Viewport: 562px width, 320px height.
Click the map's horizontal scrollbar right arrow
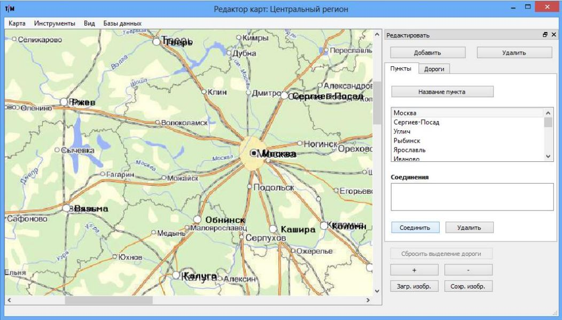coord(368,301)
